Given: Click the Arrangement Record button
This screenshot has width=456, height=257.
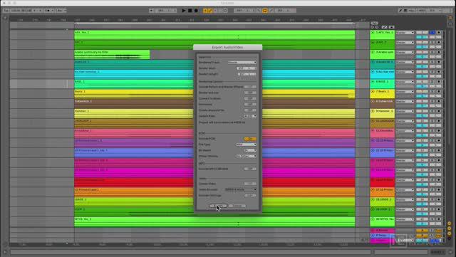Looking at the screenshot, I should tap(196, 11).
